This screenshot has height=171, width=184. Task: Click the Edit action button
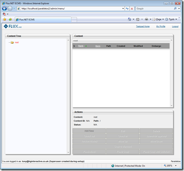tap(123, 131)
